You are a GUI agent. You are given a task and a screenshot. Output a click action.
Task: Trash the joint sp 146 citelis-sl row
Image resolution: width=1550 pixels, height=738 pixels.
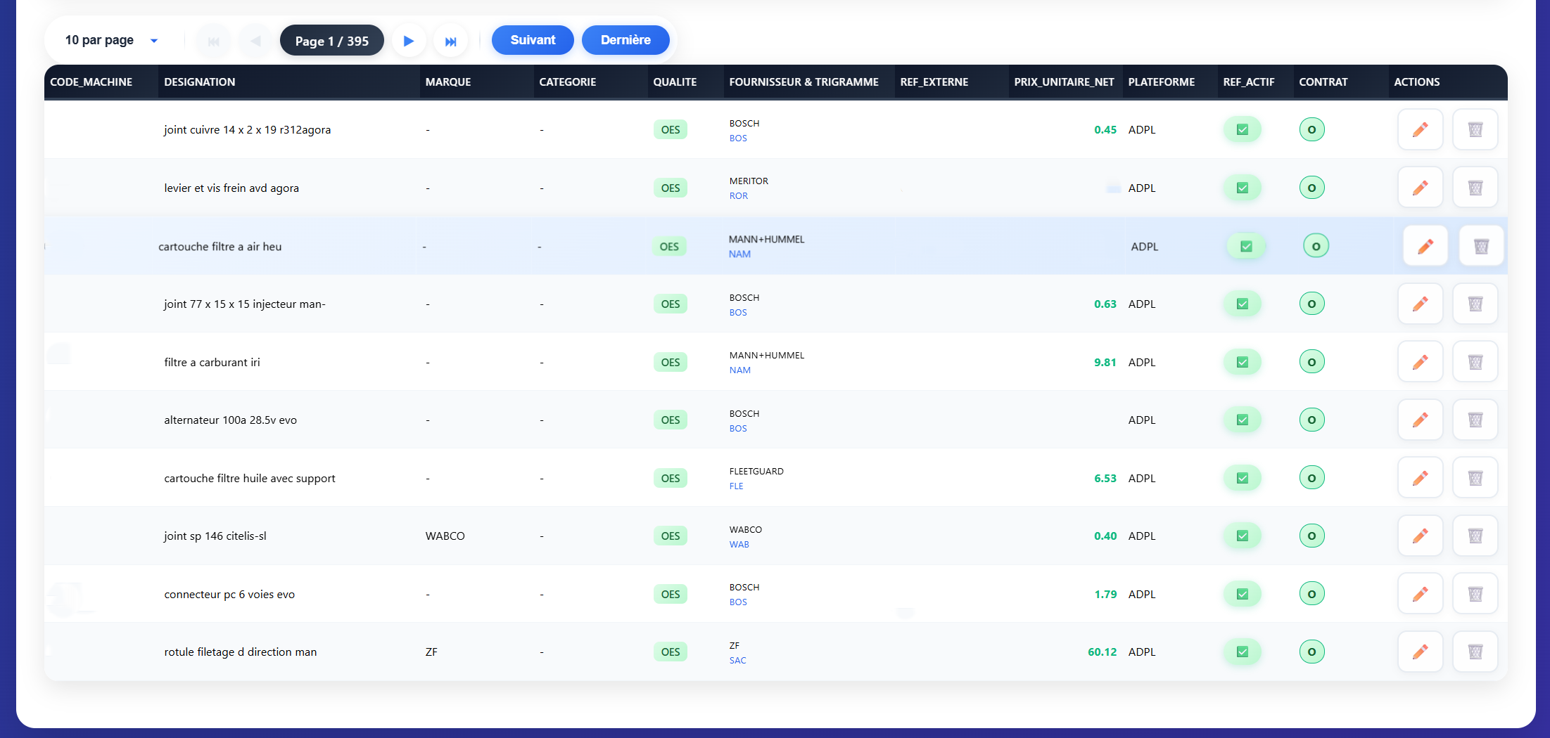[x=1475, y=536]
